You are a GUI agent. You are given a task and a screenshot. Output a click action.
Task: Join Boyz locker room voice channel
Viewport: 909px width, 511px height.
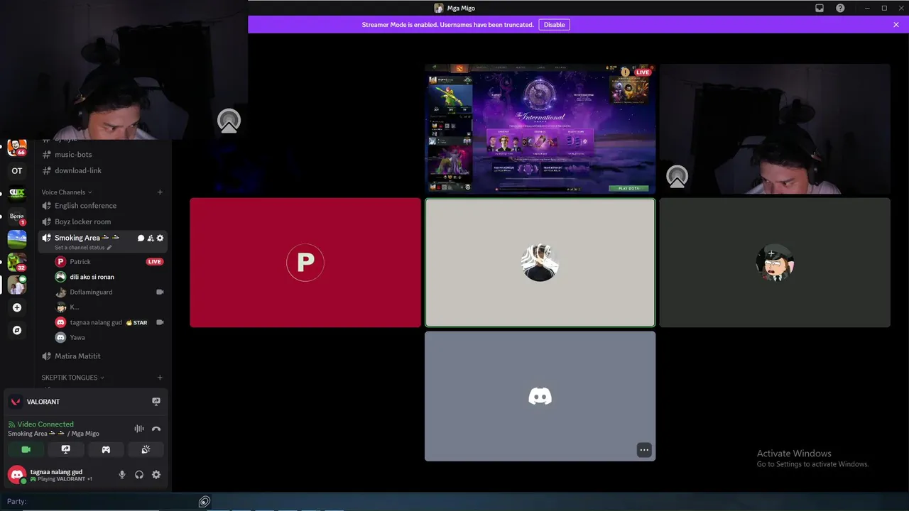pyautogui.click(x=82, y=221)
